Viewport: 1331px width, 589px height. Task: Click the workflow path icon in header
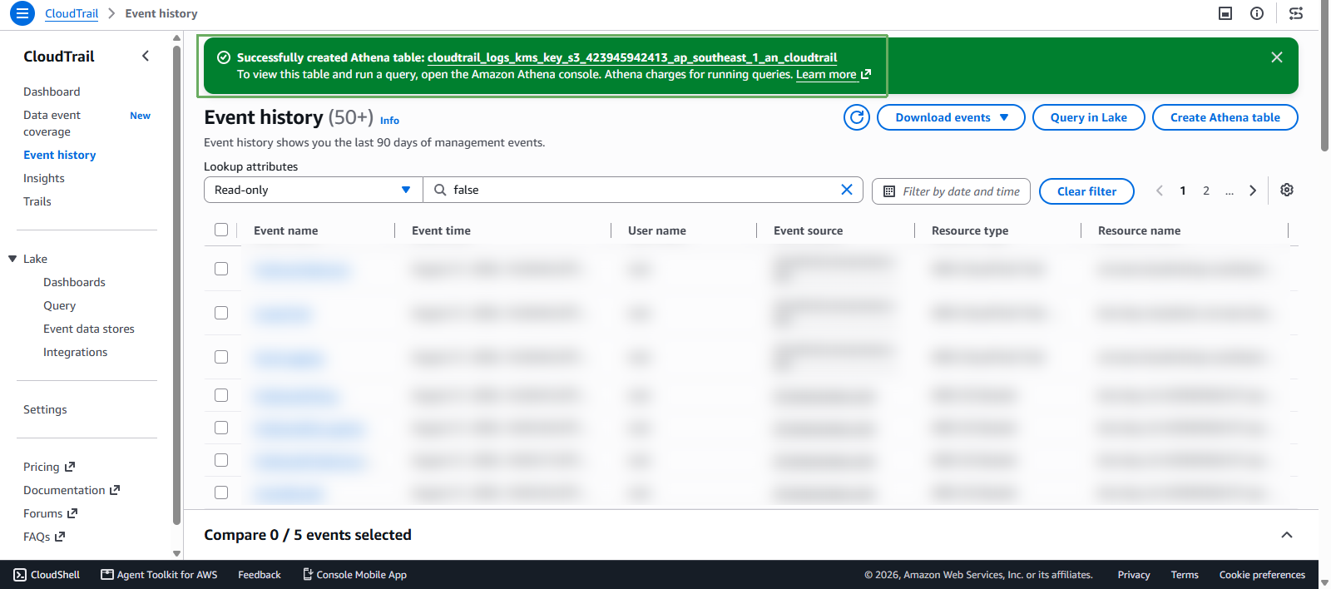(1296, 13)
